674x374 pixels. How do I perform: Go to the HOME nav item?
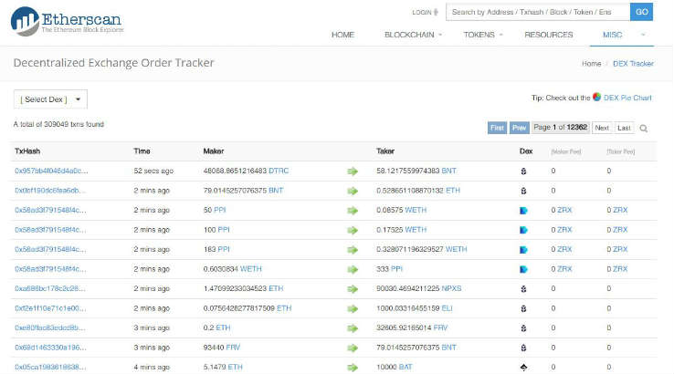[342, 35]
